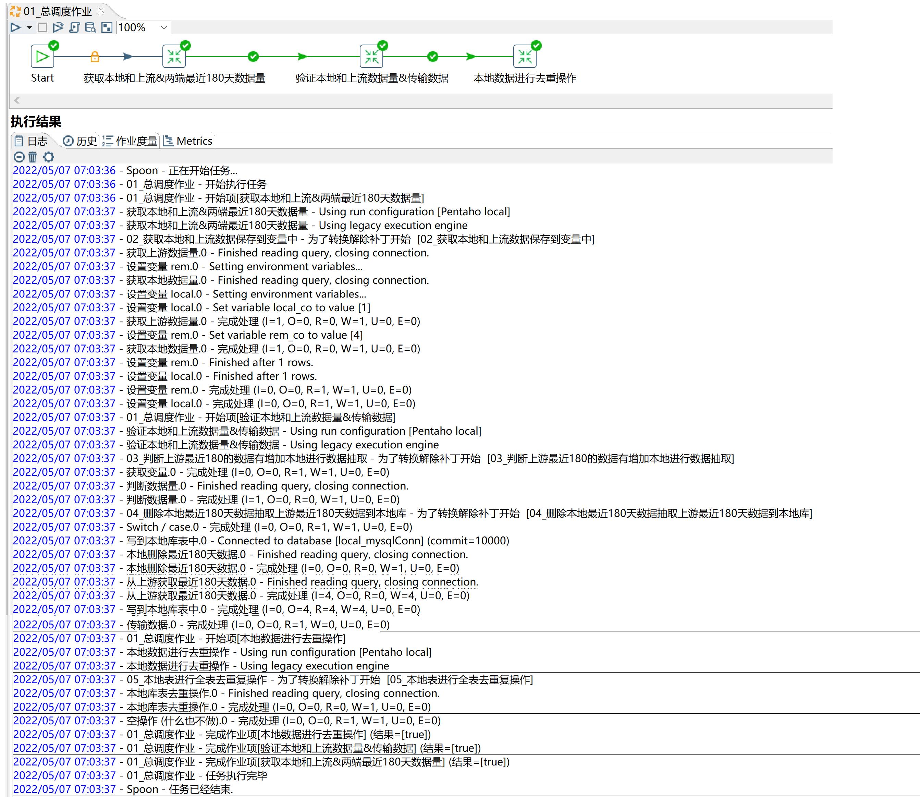Select the Start job entry icon

point(42,57)
